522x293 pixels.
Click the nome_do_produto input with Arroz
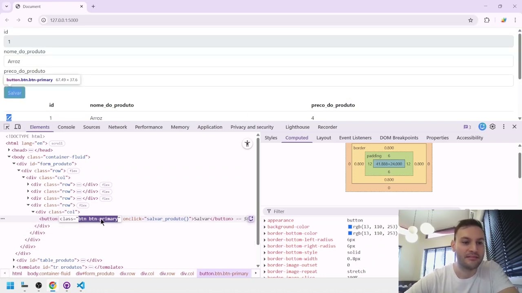pyautogui.click(x=259, y=61)
